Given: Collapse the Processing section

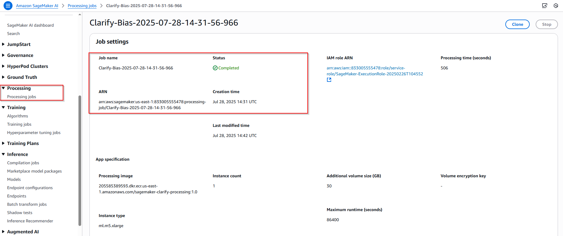Looking at the screenshot, I should pos(3,88).
